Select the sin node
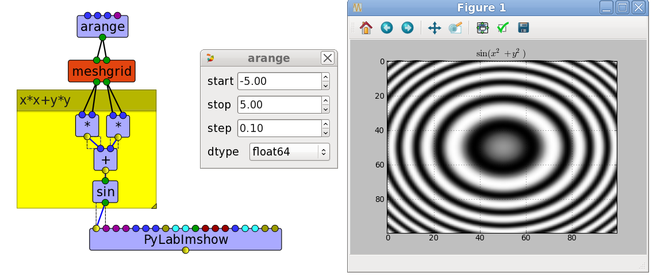Image resolution: width=653 pixels, height=276 pixels. point(105,192)
